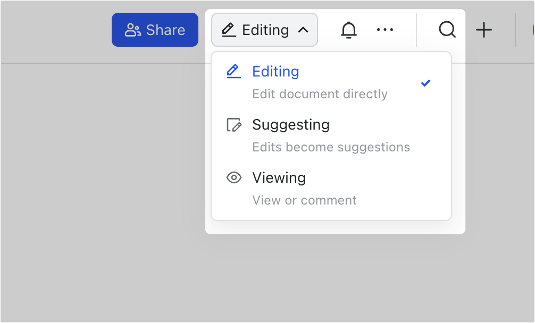535x323 pixels.
Task: Click the people icon inside the Share button
Action: coord(135,30)
